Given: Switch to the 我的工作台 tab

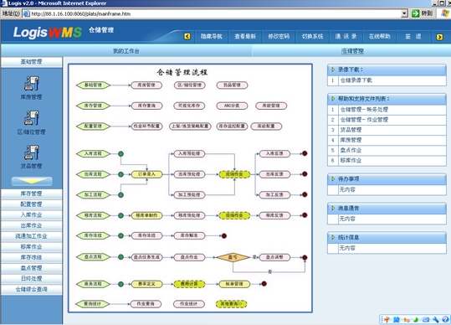Looking at the screenshot, I should click(126, 51).
